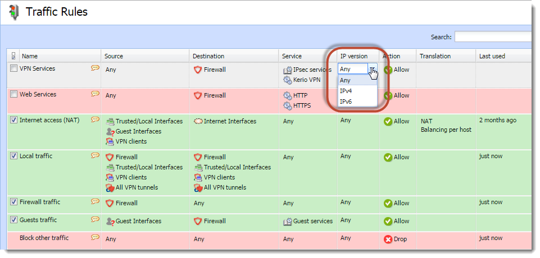Open the IP version combo box arrow
The width and height of the screenshot is (540, 258).
click(x=373, y=69)
